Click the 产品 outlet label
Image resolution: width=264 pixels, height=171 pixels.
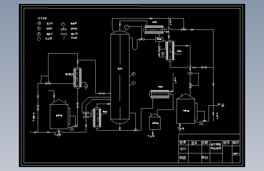point(221,105)
